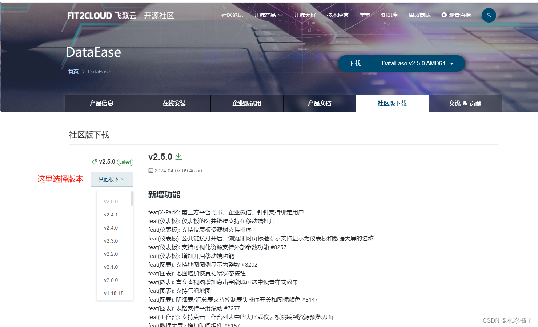The height and width of the screenshot is (327, 538).
Task: Choose v2.1.0 in the version list
Action: tap(111, 267)
